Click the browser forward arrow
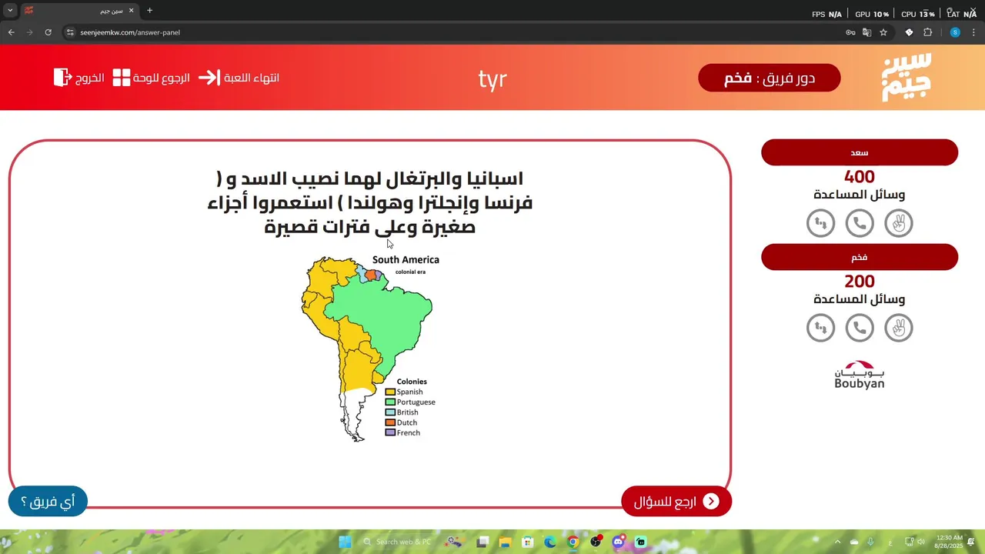985x554 pixels. click(x=29, y=32)
